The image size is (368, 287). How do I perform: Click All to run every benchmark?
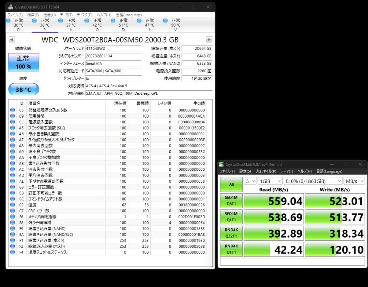[x=231, y=184]
